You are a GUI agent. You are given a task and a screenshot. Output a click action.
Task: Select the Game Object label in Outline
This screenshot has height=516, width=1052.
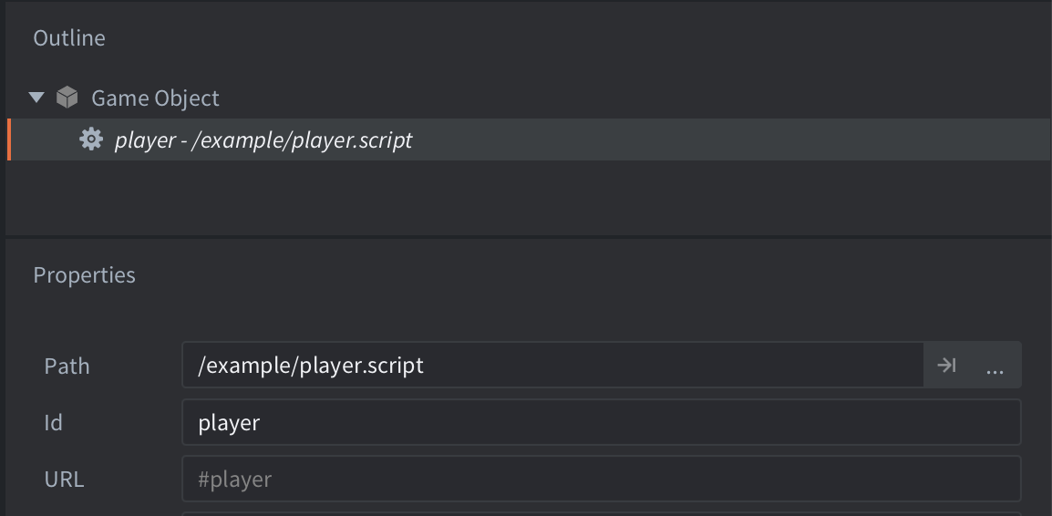coord(155,98)
